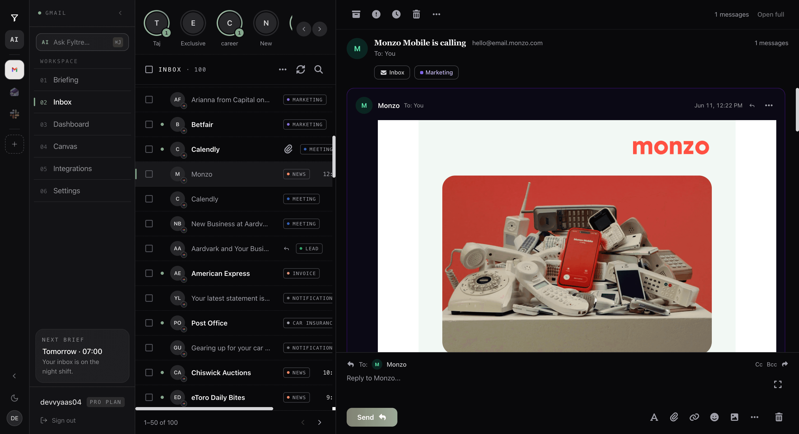The image size is (799, 434).
Task: Search the inbox with magnifier icon
Action: tap(319, 69)
